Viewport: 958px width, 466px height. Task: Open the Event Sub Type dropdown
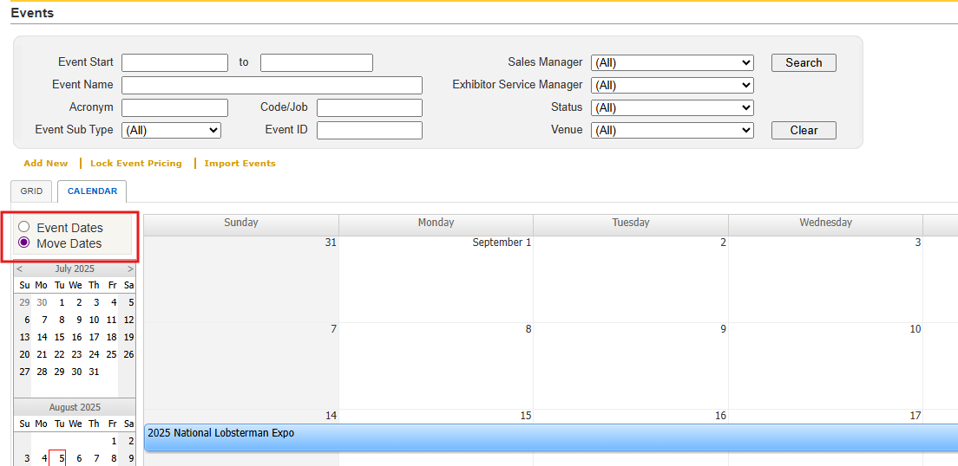click(172, 131)
